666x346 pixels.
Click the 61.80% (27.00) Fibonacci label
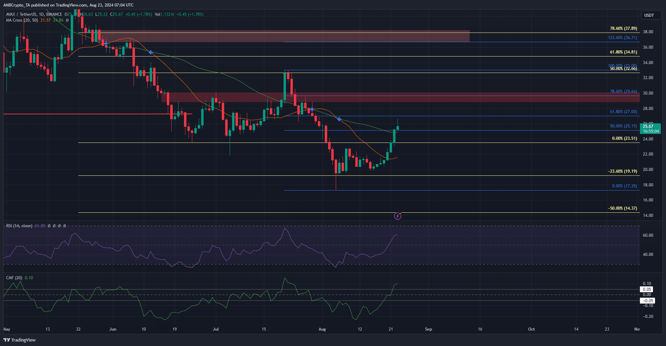623,112
